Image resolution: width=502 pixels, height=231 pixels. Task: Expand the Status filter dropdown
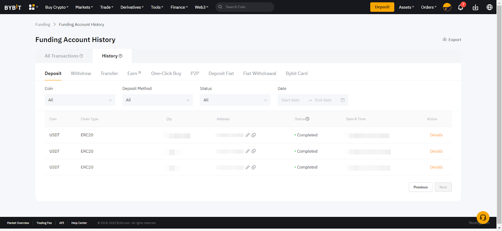coord(235,100)
